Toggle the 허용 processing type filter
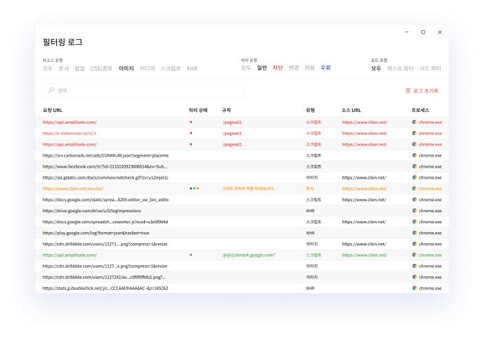Viewport: 484px width, 338px height. [x=309, y=67]
